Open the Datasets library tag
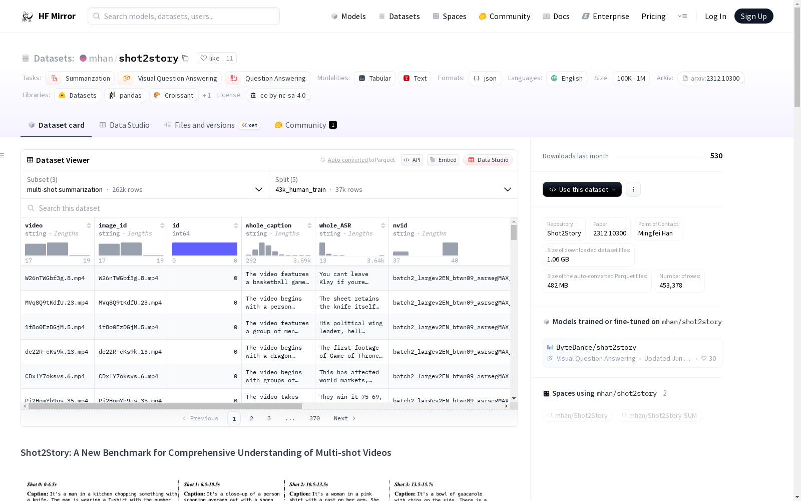Viewport: 801px width, 501px height. [x=78, y=95]
